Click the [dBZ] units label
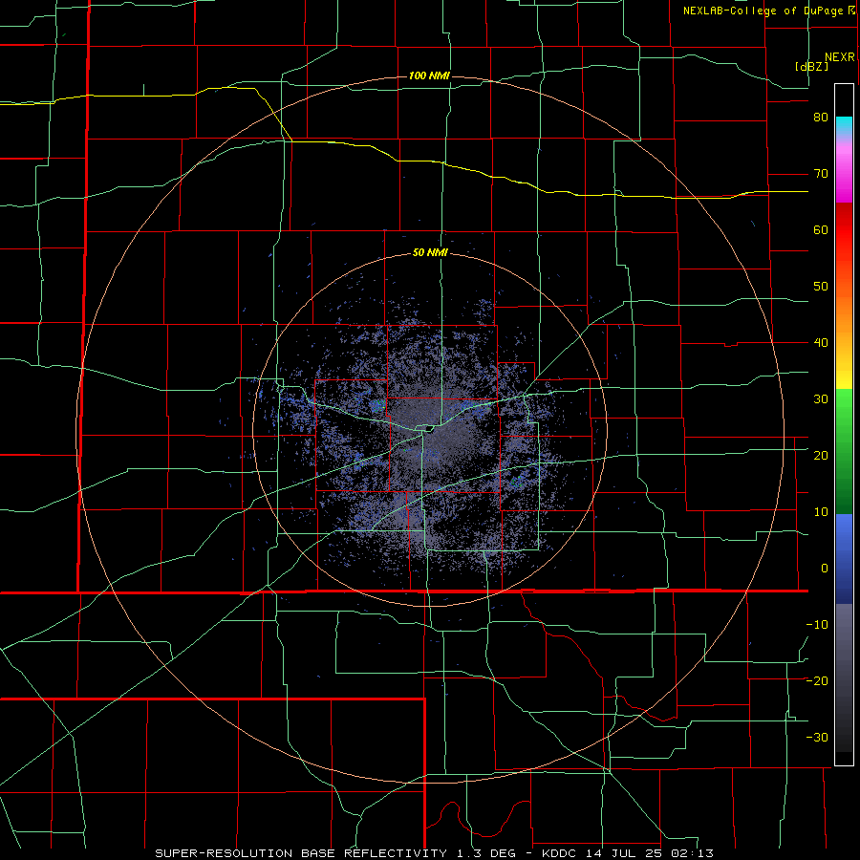 pyautogui.click(x=811, y=66)
